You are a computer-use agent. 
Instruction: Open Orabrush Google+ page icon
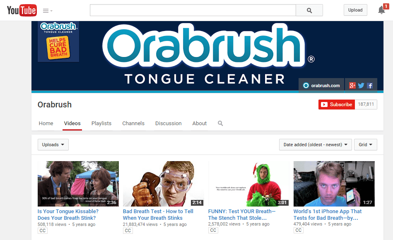pos(352,86)
